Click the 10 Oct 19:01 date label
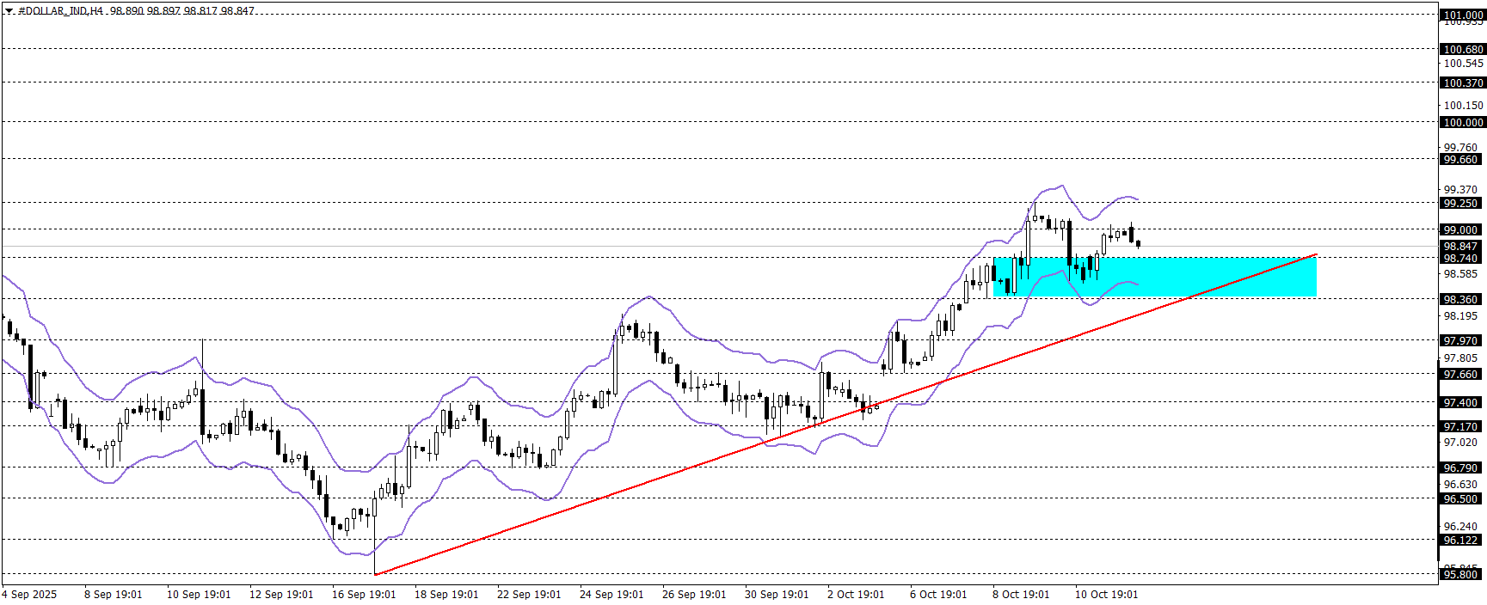The width and height of the screenshot is (1487, 605). [1106, 595]
